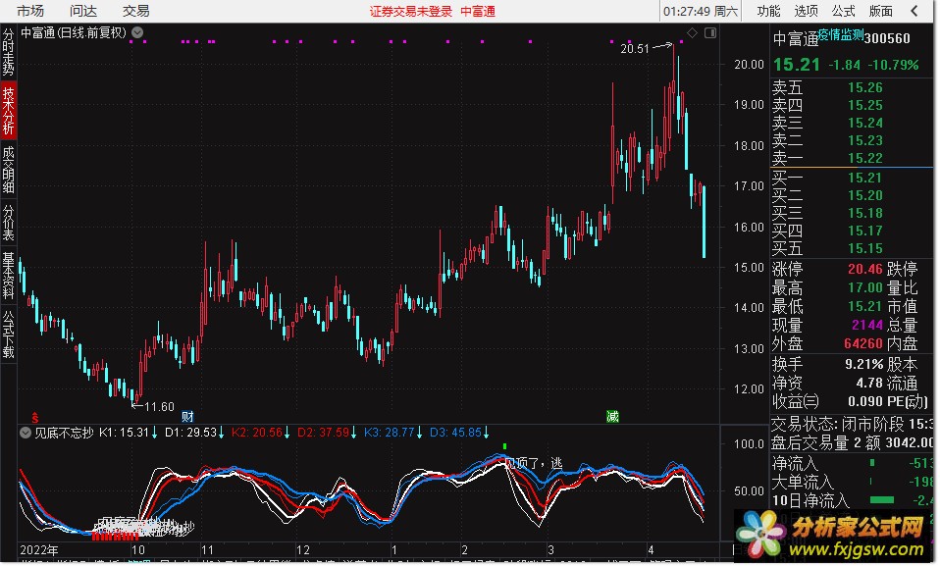Image resolution: width=940 pixels, height=566 pixels.
Task: Open the 市场 menu
Action: click(30, 11)
